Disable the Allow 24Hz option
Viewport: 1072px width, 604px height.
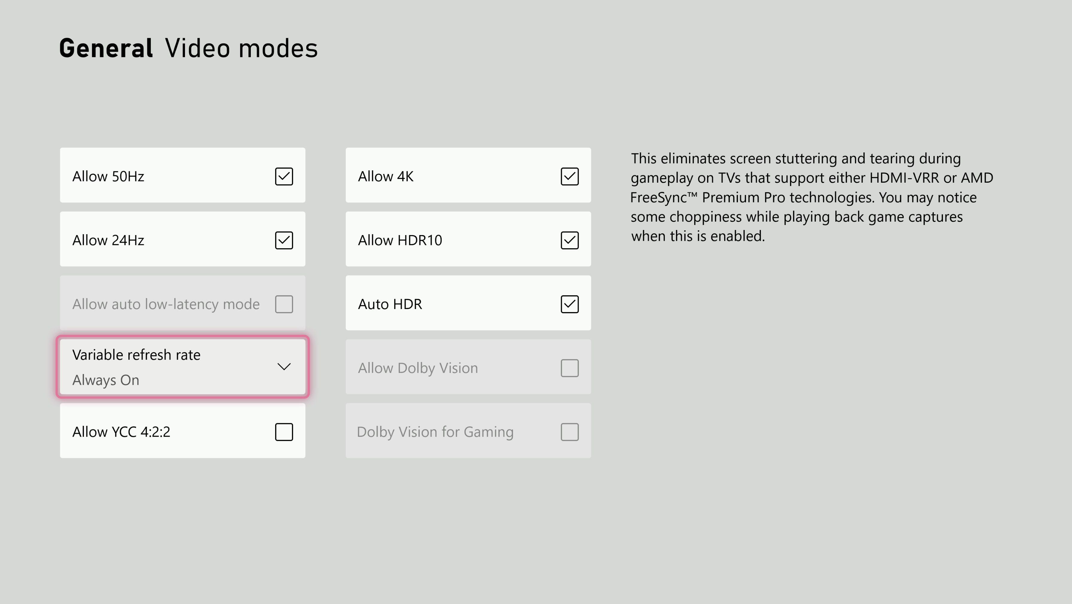tap(284, 240)
